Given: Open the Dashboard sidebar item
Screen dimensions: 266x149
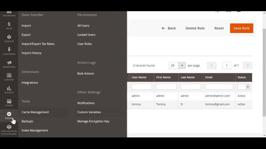Looking at the screenshot, I should point(9,14).
